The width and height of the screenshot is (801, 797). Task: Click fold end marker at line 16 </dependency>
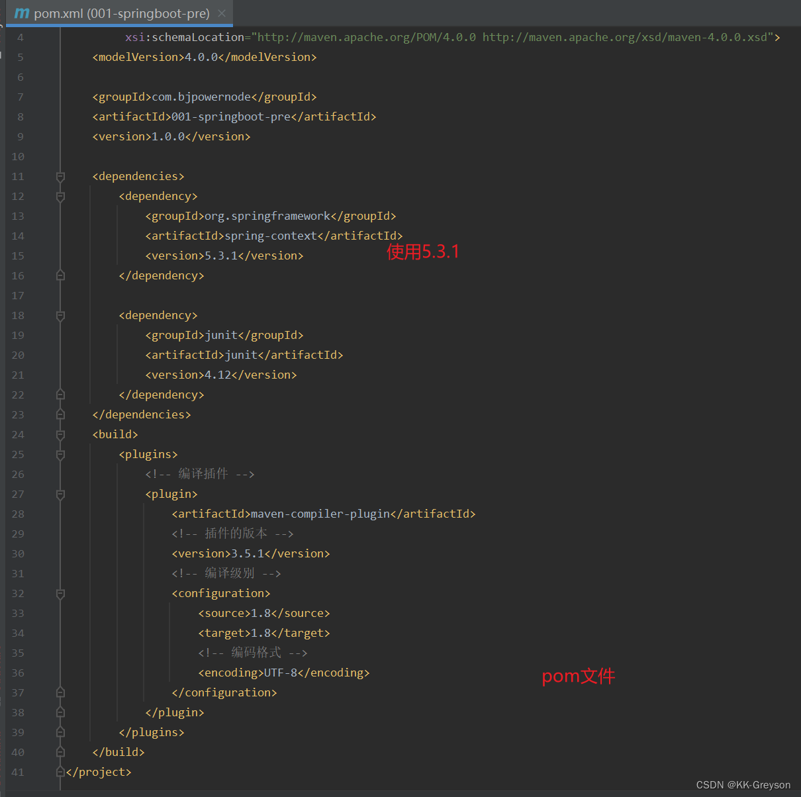pyautogui.click(x=60, y=275)
